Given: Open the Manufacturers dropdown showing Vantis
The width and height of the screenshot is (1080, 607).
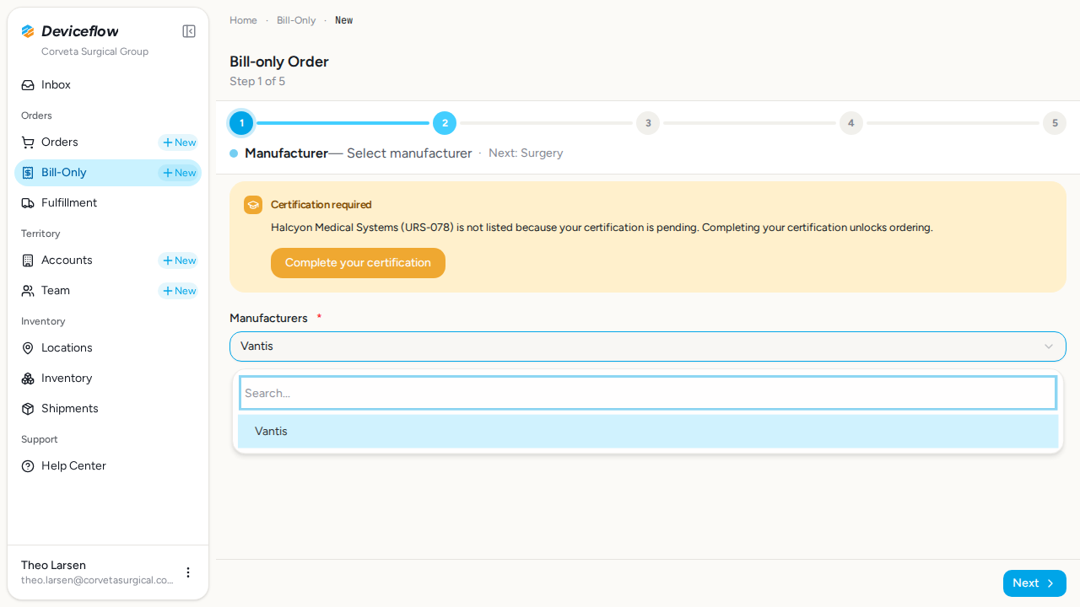Looking at the screenshot, I should [x=648, y=346].
